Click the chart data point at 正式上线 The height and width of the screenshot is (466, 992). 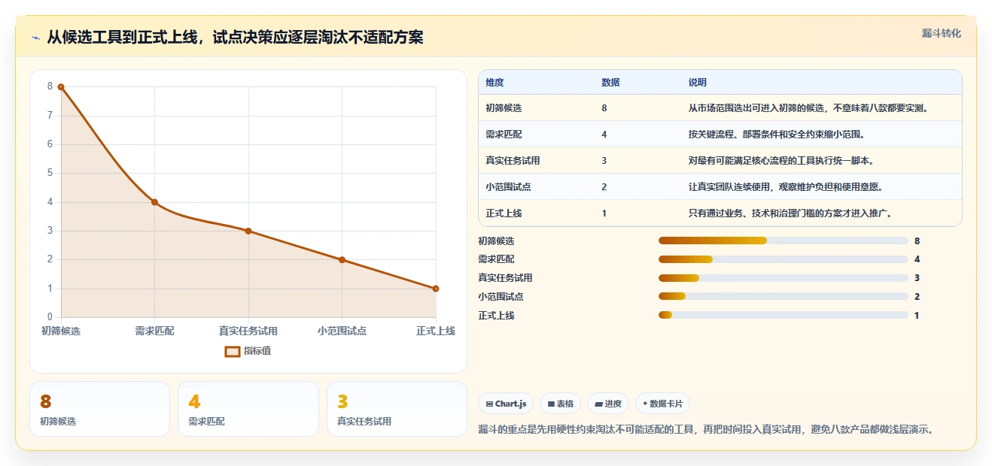[x=436, y=289]
